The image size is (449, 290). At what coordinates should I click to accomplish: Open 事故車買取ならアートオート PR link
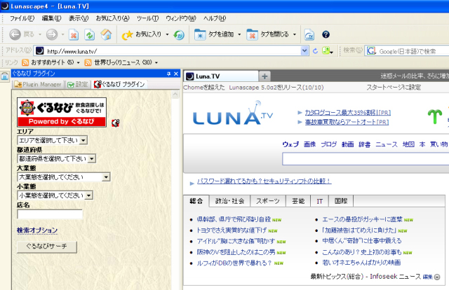[x=347, y=122]
